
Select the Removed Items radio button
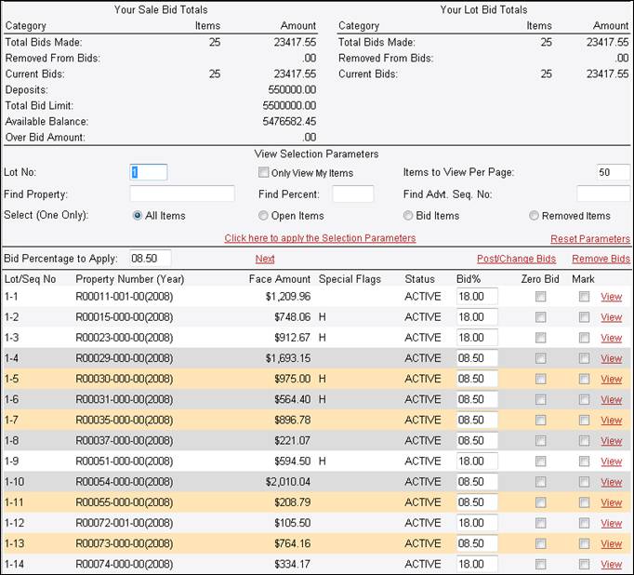pos(535,215)
